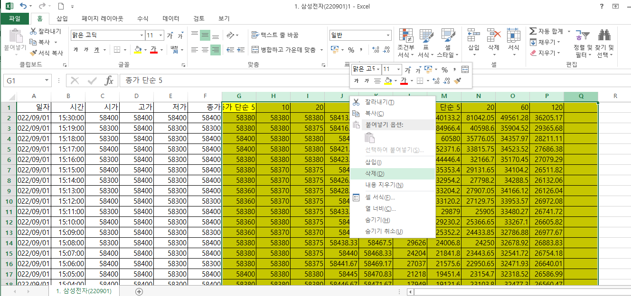Choose 셀 서식(F)... in context menu
The height and width of the screenshot is (296, 631).
[393, 197]
